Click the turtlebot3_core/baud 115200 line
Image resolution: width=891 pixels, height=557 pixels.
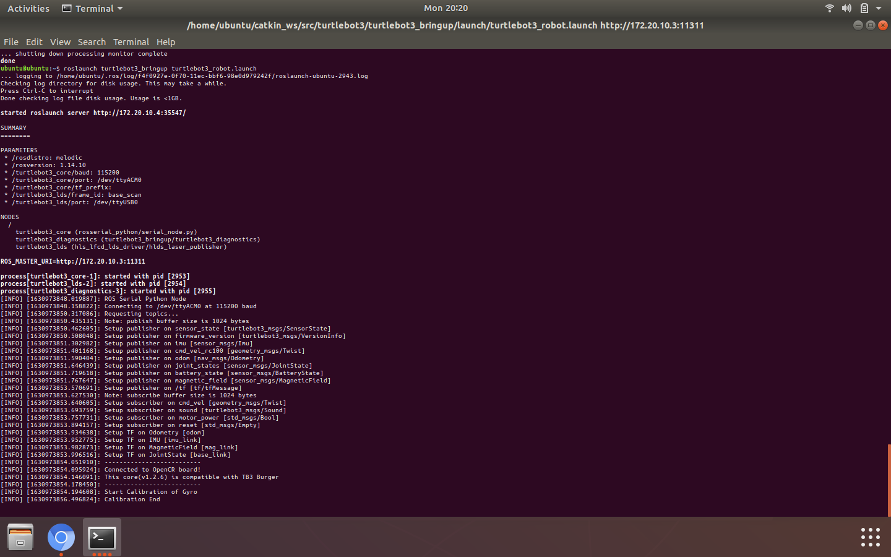(62, 173)
